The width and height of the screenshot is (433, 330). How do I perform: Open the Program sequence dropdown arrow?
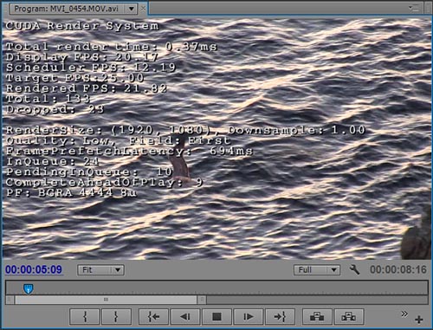pyautogui.click(x=132, y=9)
